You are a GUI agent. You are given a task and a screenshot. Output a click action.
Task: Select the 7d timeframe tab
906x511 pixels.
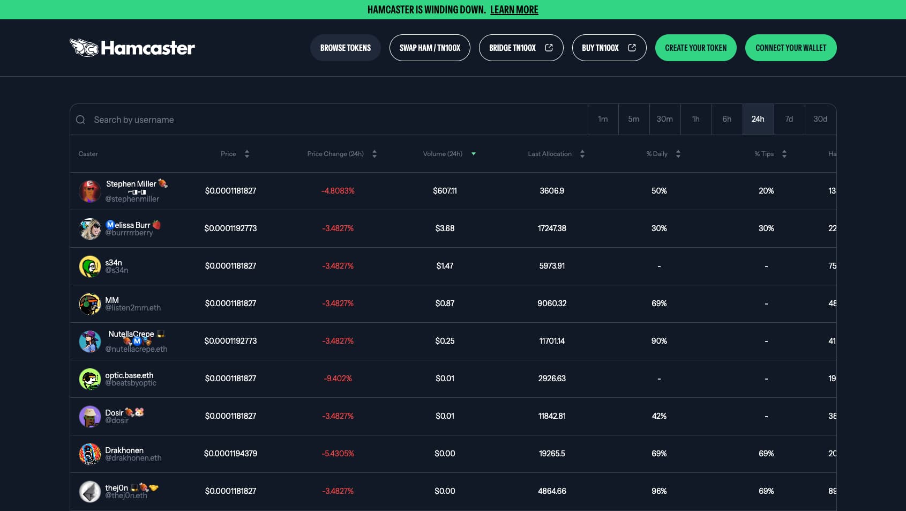789,119
